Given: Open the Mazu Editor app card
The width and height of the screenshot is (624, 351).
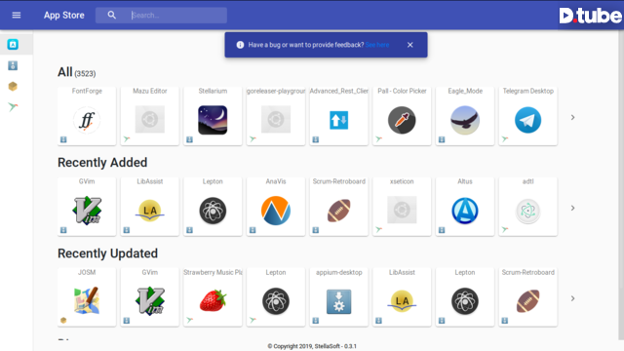Looking at the screenshot, I should pyautogui.click(x=149, y=116).
